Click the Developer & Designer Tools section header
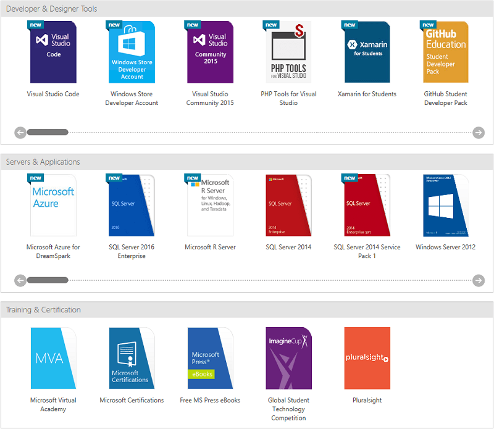The height and width of the screenshot is (429, 494). coord(247,9)
